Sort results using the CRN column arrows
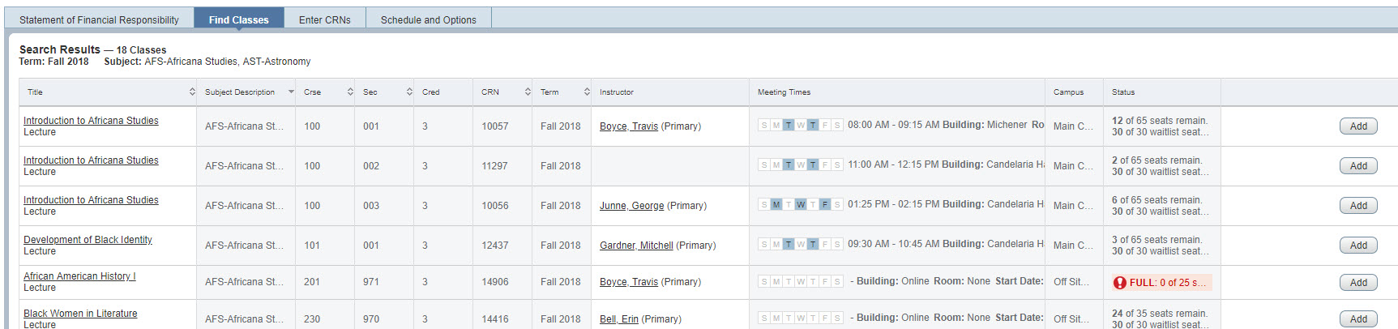The height and width of the screenshot is (329, 1398). 528,92
